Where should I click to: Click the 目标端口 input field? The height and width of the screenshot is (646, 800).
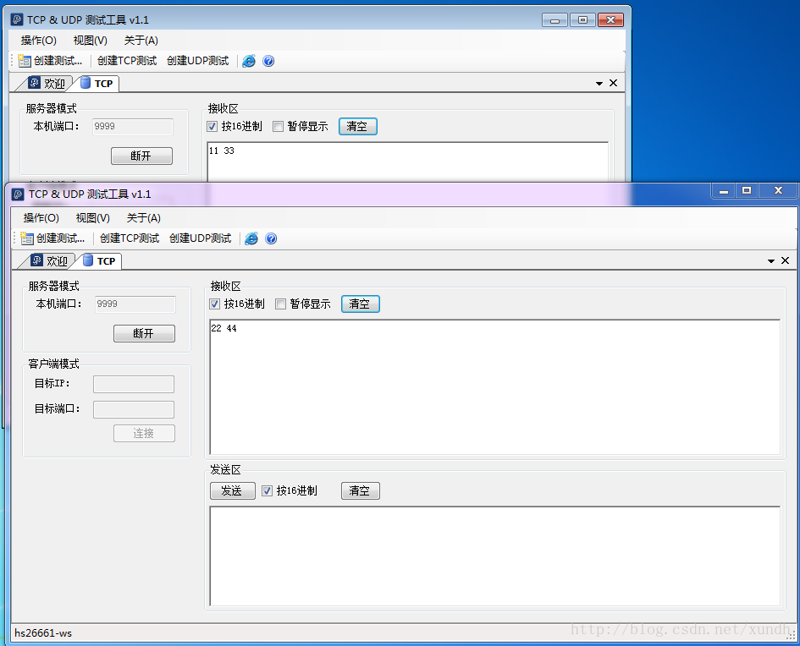click(134, 409)
